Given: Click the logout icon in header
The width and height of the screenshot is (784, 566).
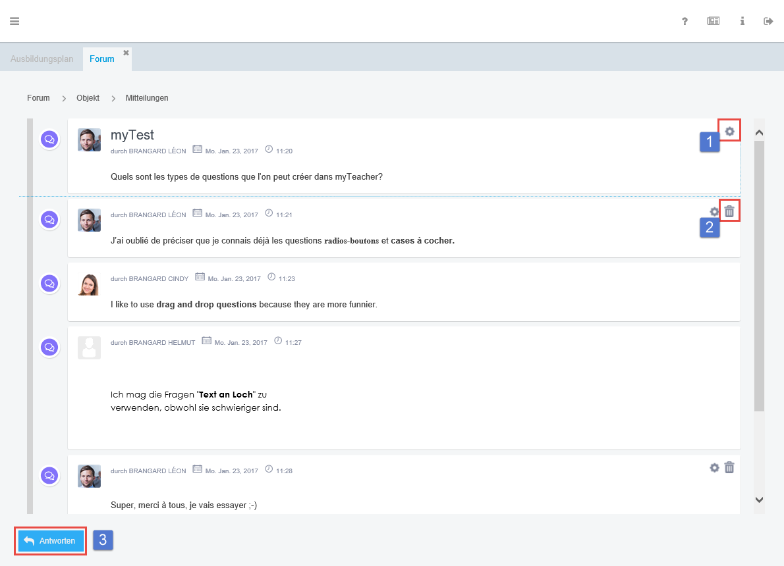Looking at the screenshot, I should pos(768,21).
